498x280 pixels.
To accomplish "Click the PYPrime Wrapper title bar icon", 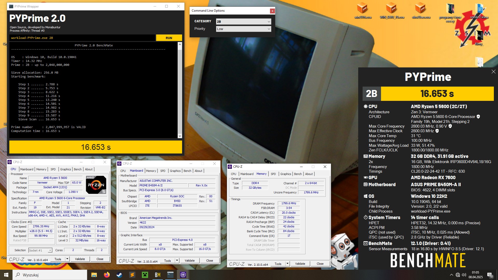I will coord(11,6).
